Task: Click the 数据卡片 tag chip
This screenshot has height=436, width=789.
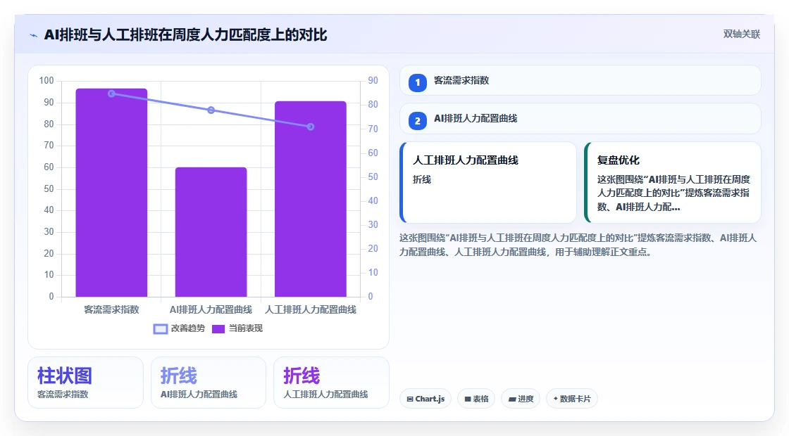Action: [571, 399]
